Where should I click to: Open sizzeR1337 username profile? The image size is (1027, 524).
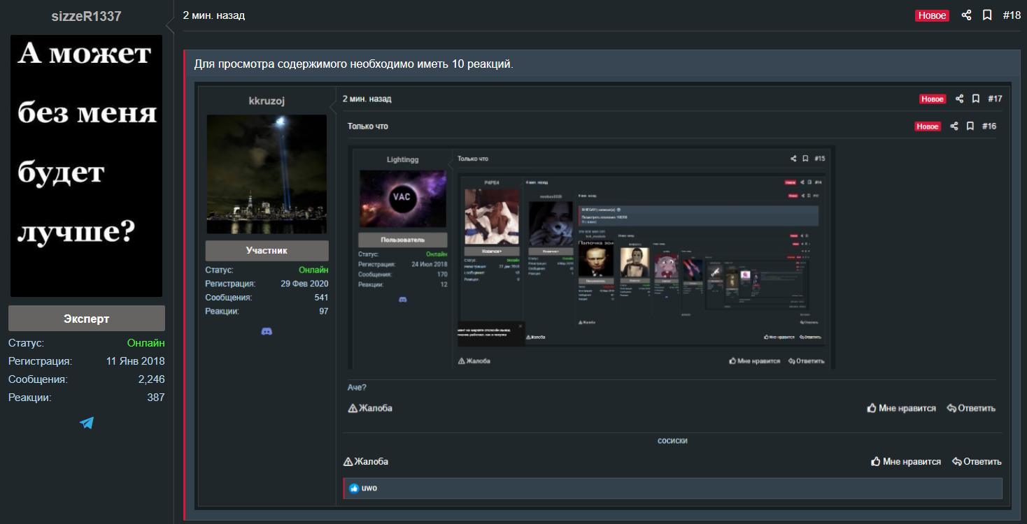(86, 16)
